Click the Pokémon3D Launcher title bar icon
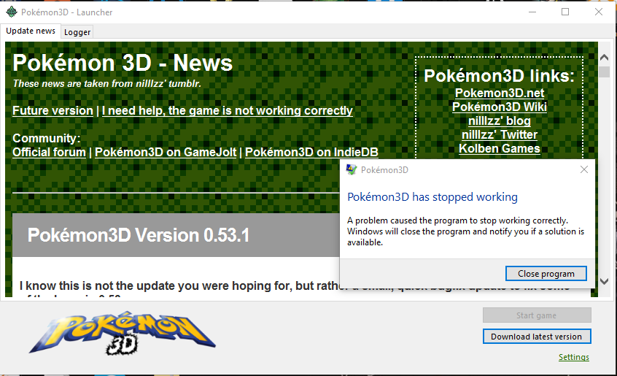The width and height of the screenshot is (617, 376). [x=12, y=12]
